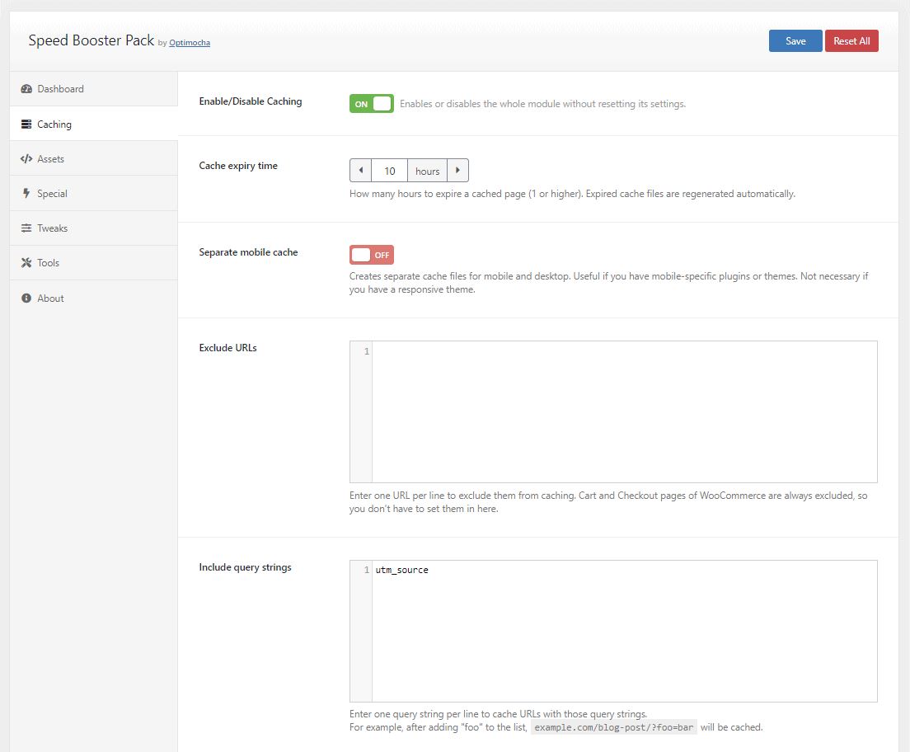Image resolution: width=910 pixels, height=752 pixels.
Task: Click the 'Speed Booster Pack' title
Action: pyautogui.click(x=91, y=40)
